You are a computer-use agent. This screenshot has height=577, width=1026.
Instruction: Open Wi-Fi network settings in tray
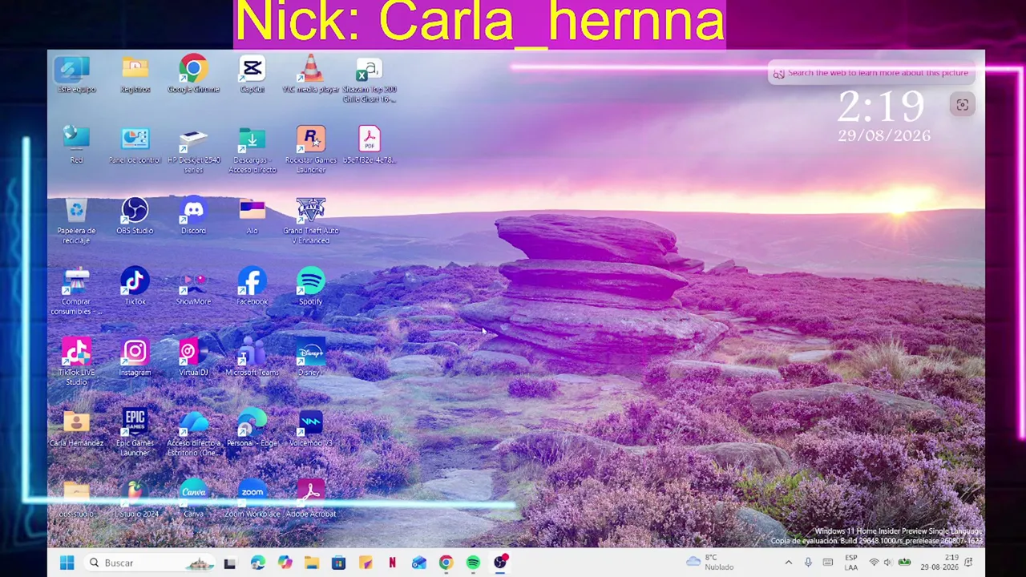(x=874, y=563)
